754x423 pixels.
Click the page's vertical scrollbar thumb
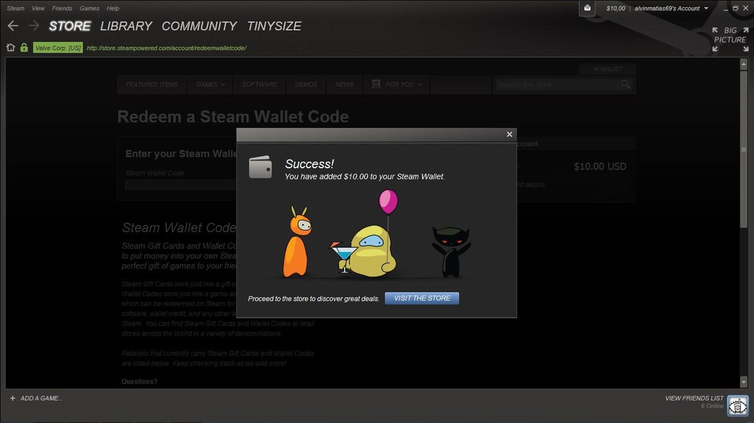coord(744,148)
